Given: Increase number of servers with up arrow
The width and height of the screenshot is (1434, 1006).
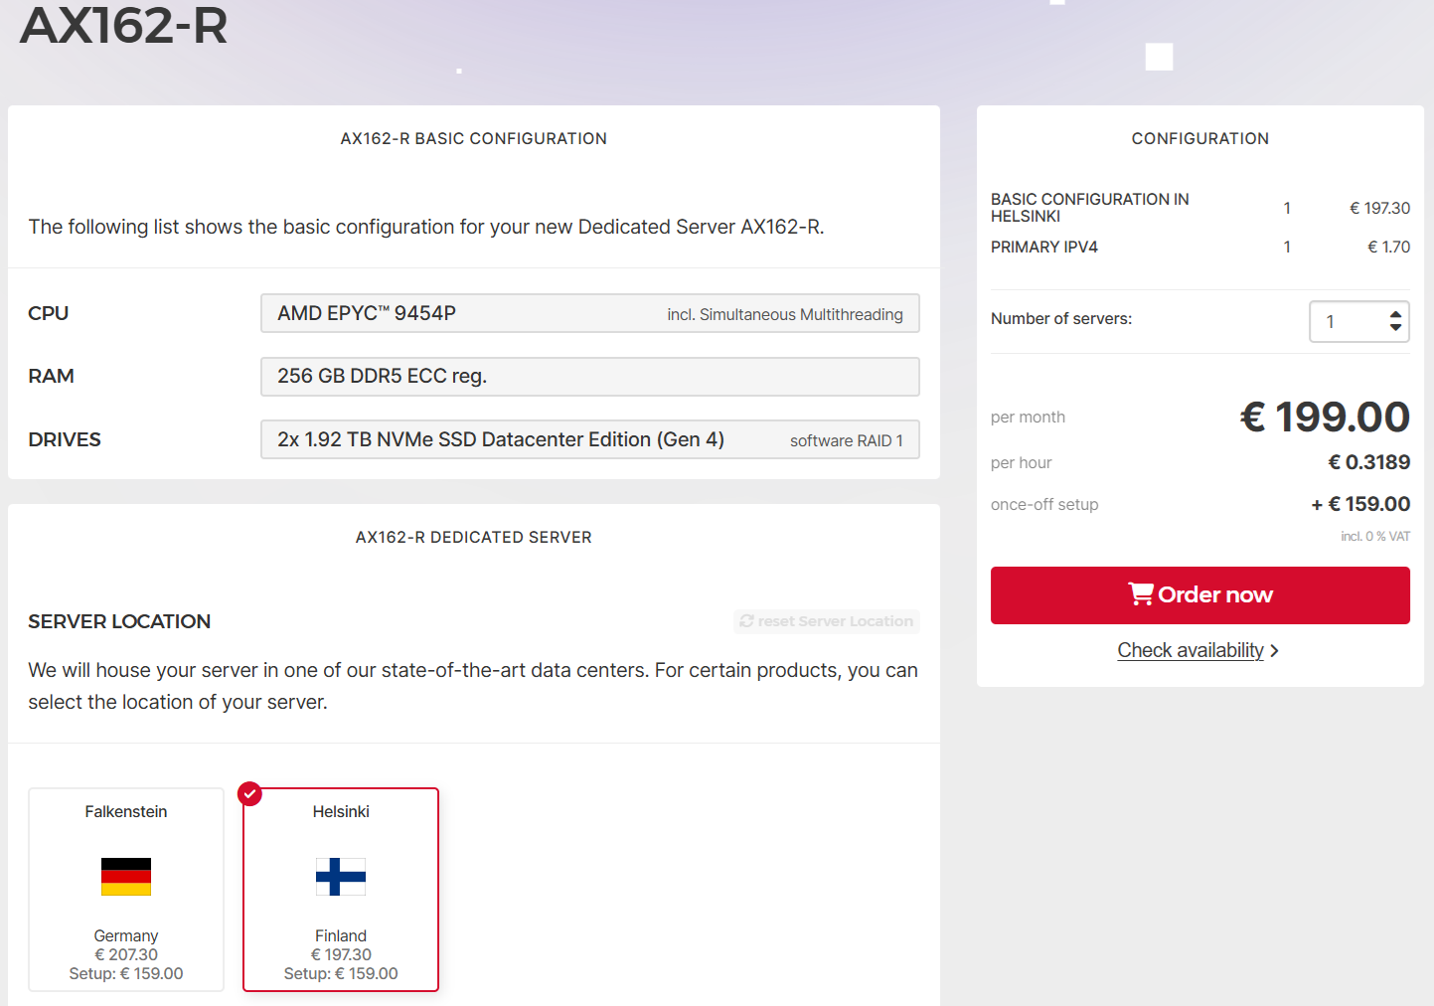Looking at the screenshot, I should [x=1395, y=314].
